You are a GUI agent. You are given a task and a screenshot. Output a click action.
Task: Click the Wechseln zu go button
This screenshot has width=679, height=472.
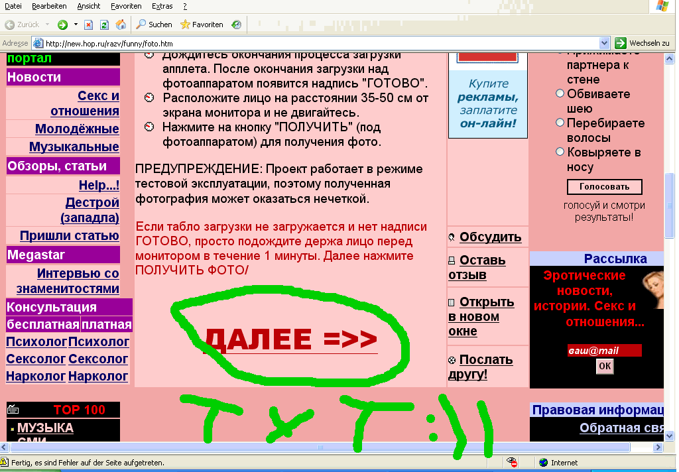tap(642, 43)
